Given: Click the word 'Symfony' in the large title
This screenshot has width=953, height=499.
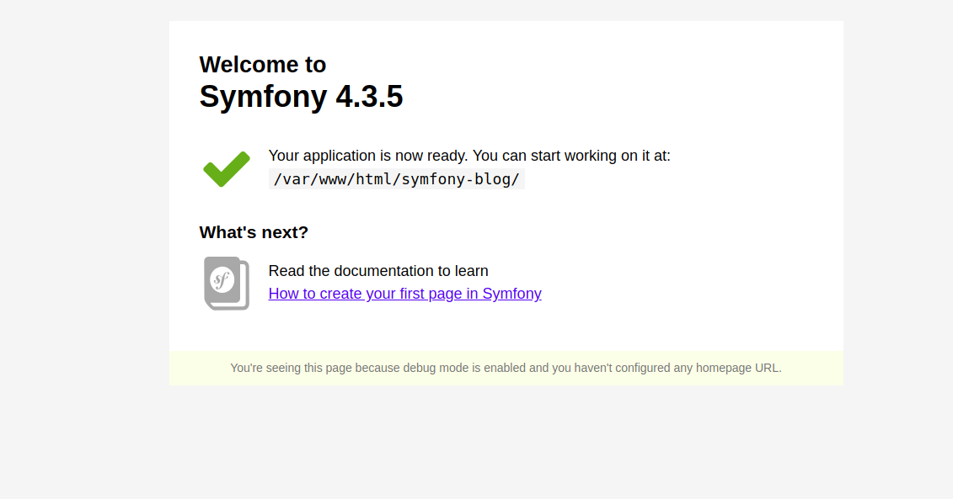Looking at the screenshot, I should pyautogui.click(x=262, y=97).
